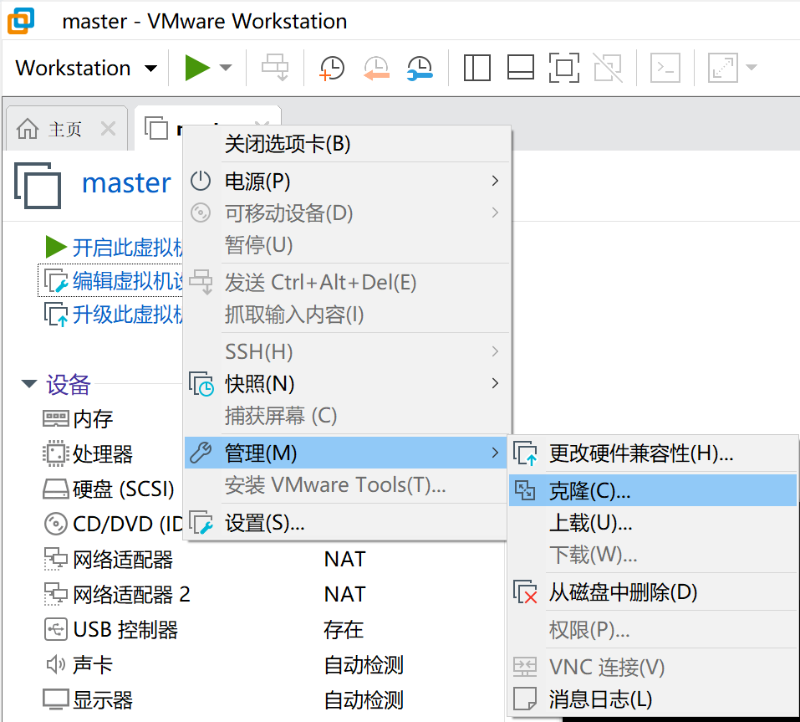The image size is (800, 722).
Task: Close the 主页 tab
Action: (108, 129)
